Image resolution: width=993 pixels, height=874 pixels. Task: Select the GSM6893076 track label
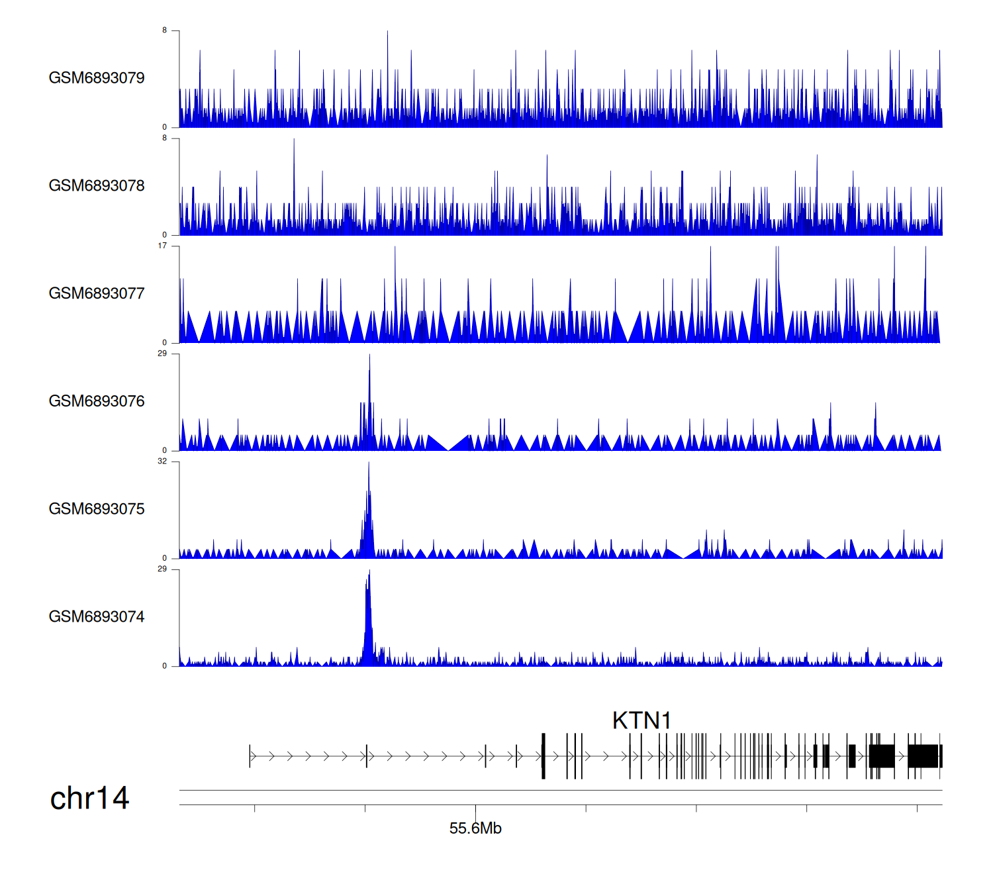point(97,401)
